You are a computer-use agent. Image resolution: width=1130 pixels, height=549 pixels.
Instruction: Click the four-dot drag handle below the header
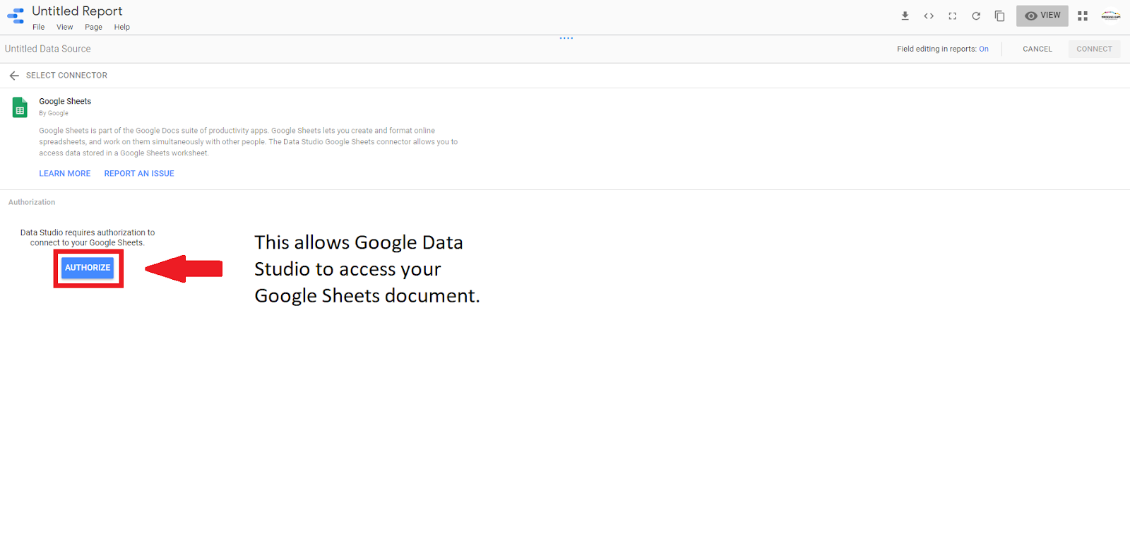pyautogui.click(x=566, y=38)
